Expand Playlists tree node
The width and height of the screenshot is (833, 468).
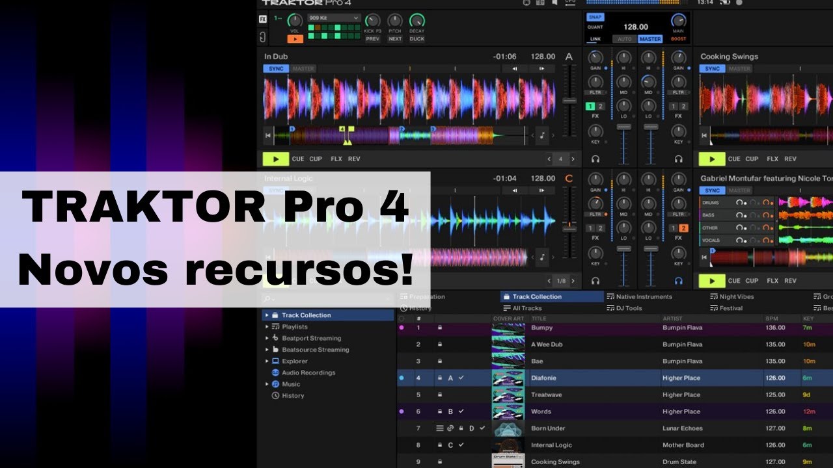click(266, 327)
